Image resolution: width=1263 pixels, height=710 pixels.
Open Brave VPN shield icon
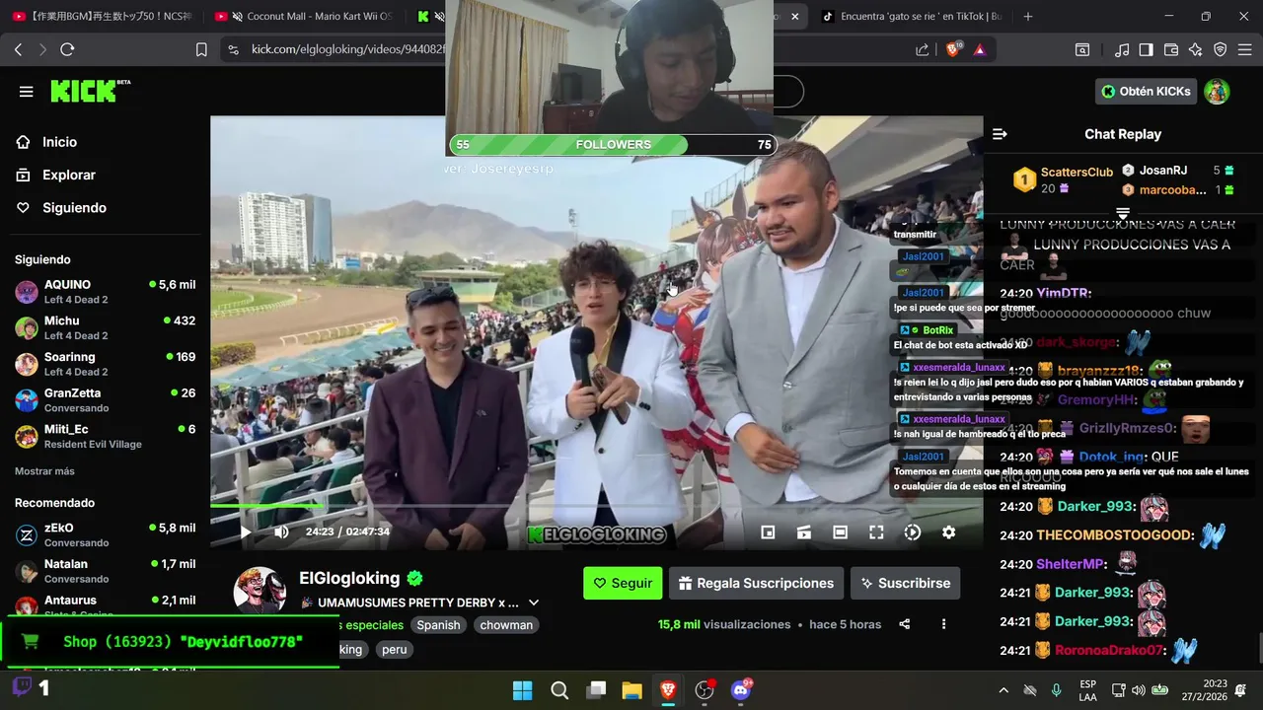[1221, 49]
